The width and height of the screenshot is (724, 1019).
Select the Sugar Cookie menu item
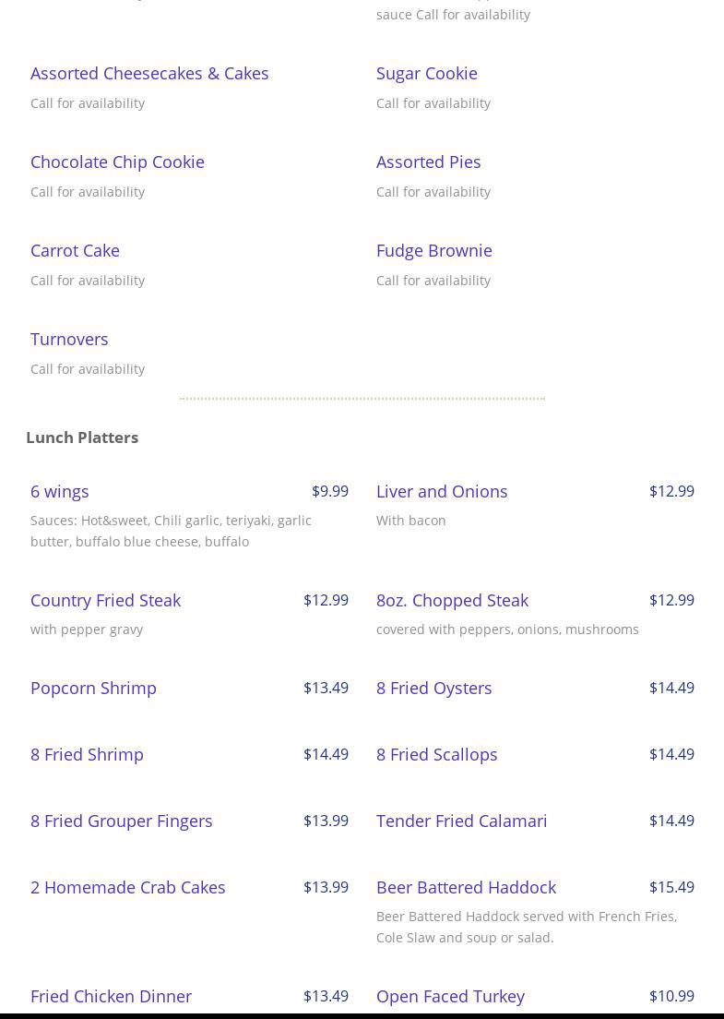pyautogui.click(x=426, y=73)
